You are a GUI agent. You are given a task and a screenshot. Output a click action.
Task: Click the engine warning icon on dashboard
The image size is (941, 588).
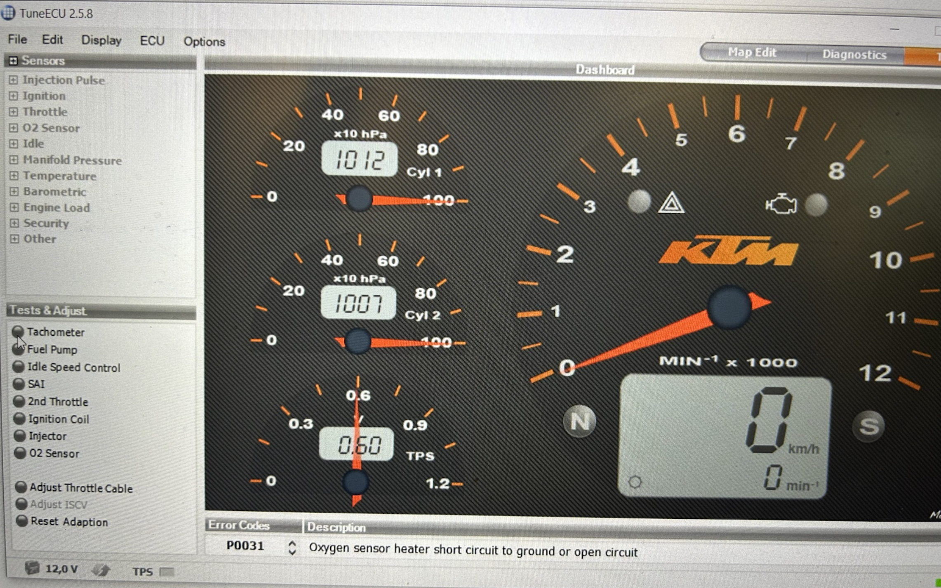pos(781,204)
